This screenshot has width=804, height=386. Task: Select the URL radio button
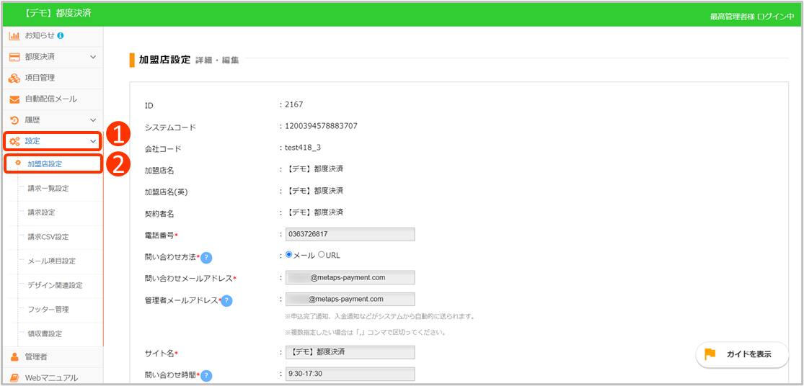coord(322,255)
